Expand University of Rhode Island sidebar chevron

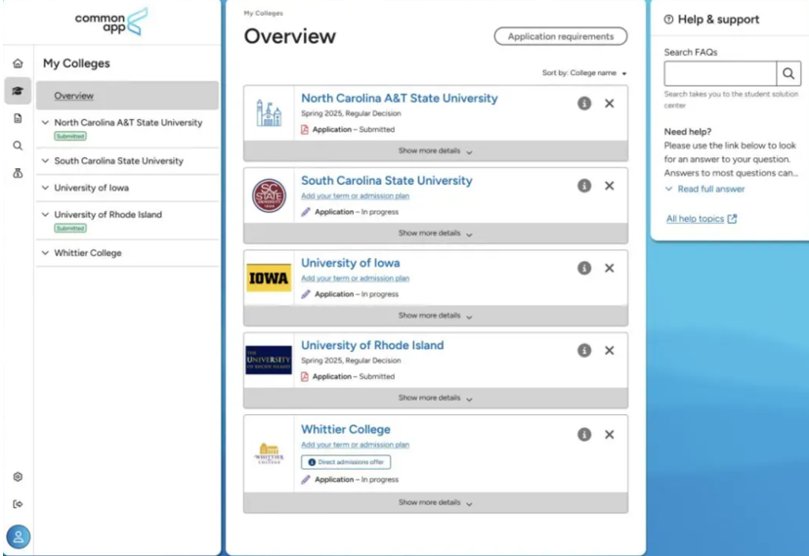[x=45, y=215]
